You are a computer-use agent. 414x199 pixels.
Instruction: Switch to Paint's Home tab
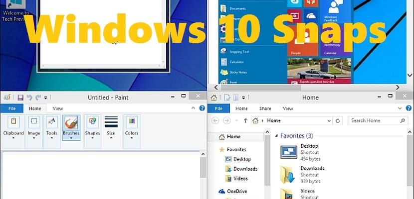pos(35,108)
